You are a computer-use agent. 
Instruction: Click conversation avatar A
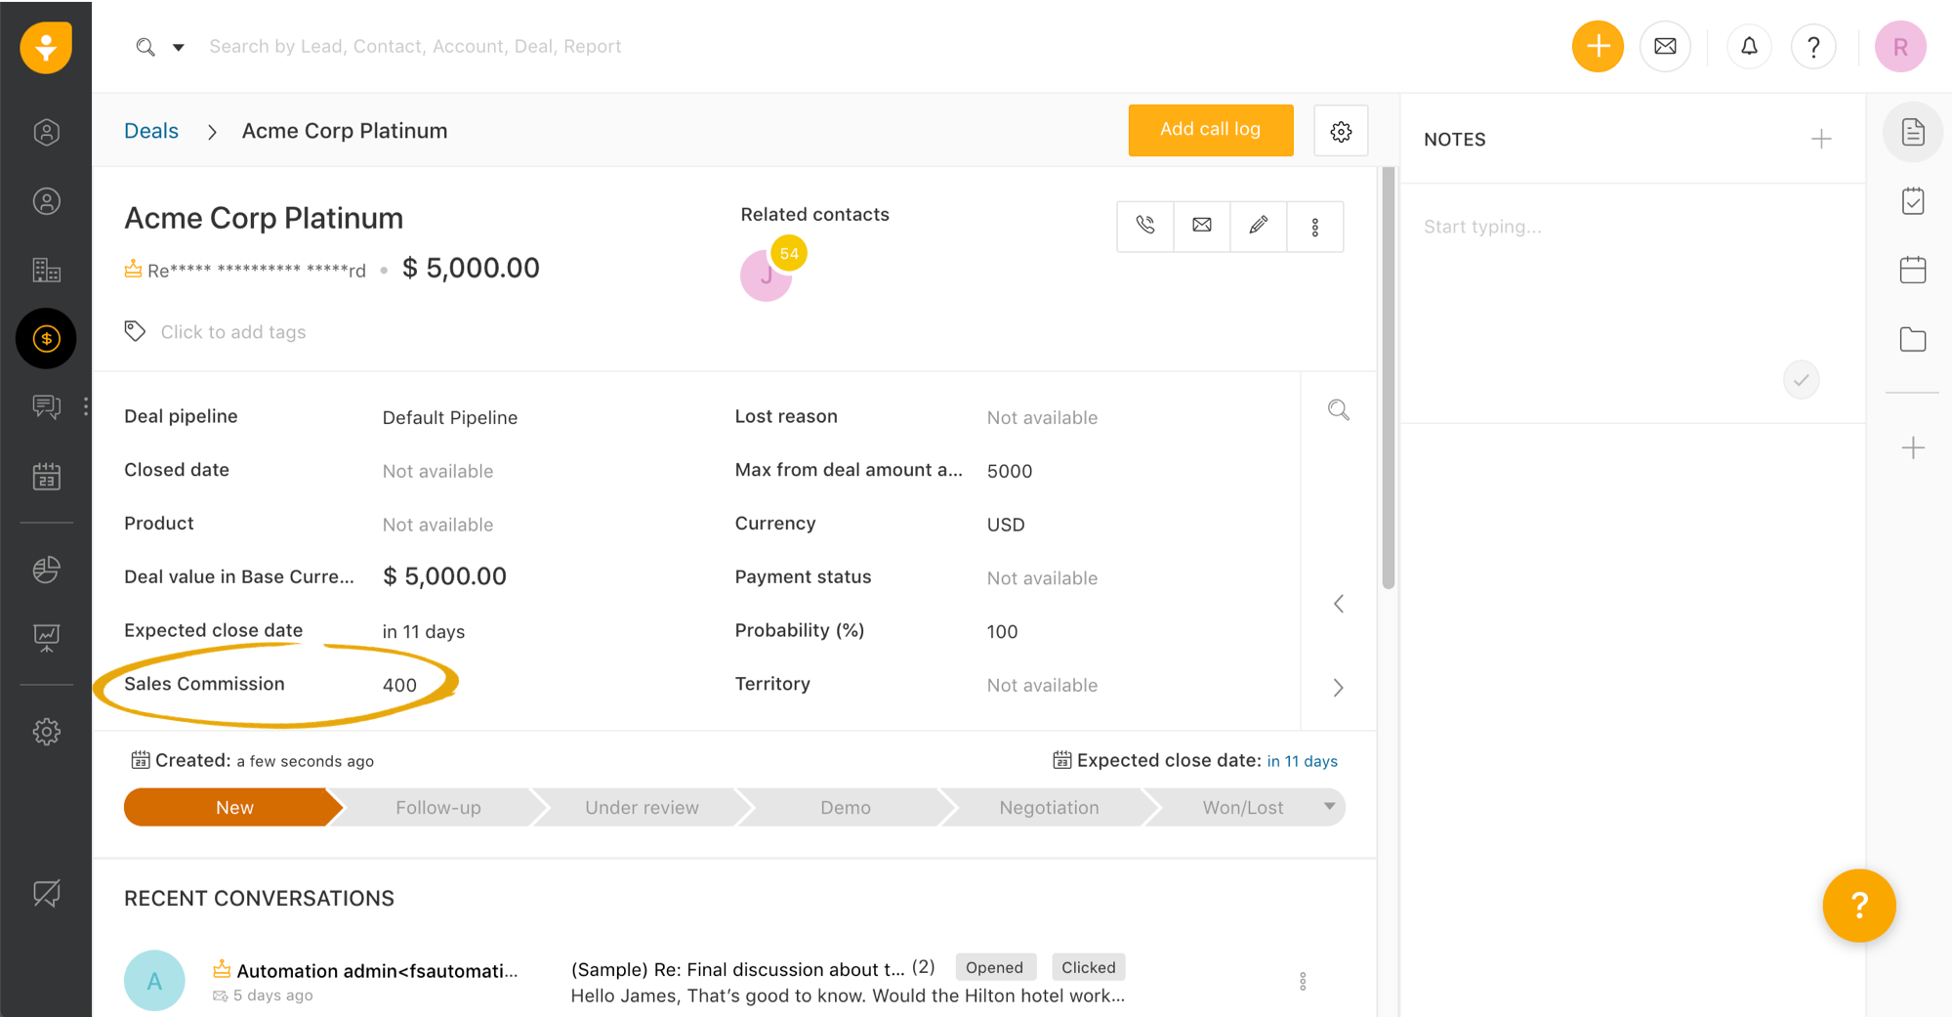click(x=154, y=980)
